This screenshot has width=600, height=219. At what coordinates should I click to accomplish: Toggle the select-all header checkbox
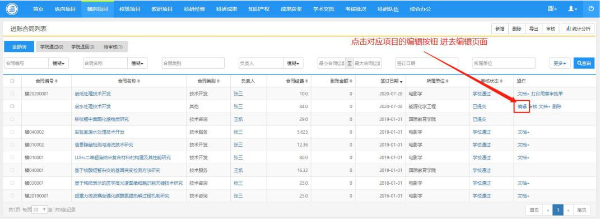point(12,81)
